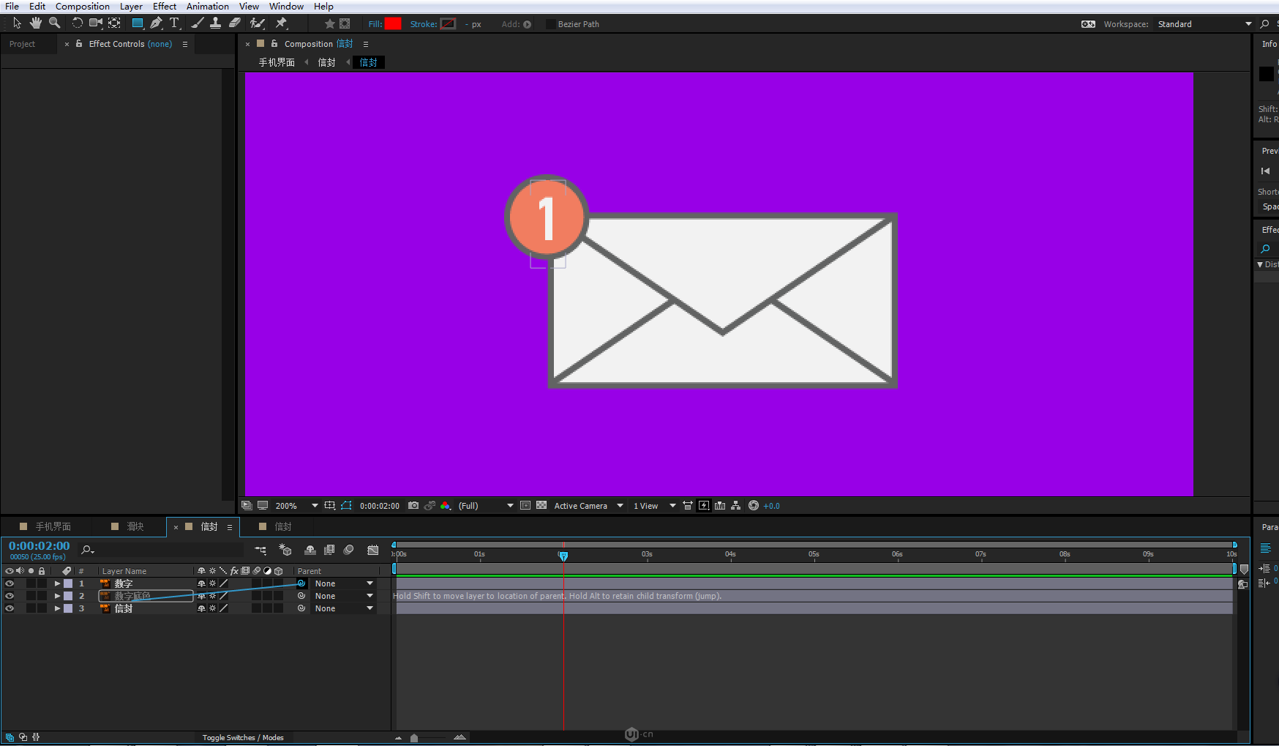Image resolution: width=1279 pixels, height=746 pixels.
Task: Click Toggle Switches / Modes button
Action: click(243, 737)
